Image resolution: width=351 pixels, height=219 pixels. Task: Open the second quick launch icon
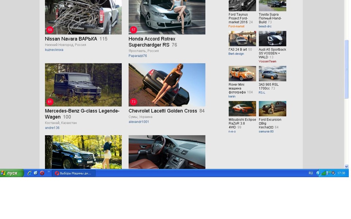35,173
